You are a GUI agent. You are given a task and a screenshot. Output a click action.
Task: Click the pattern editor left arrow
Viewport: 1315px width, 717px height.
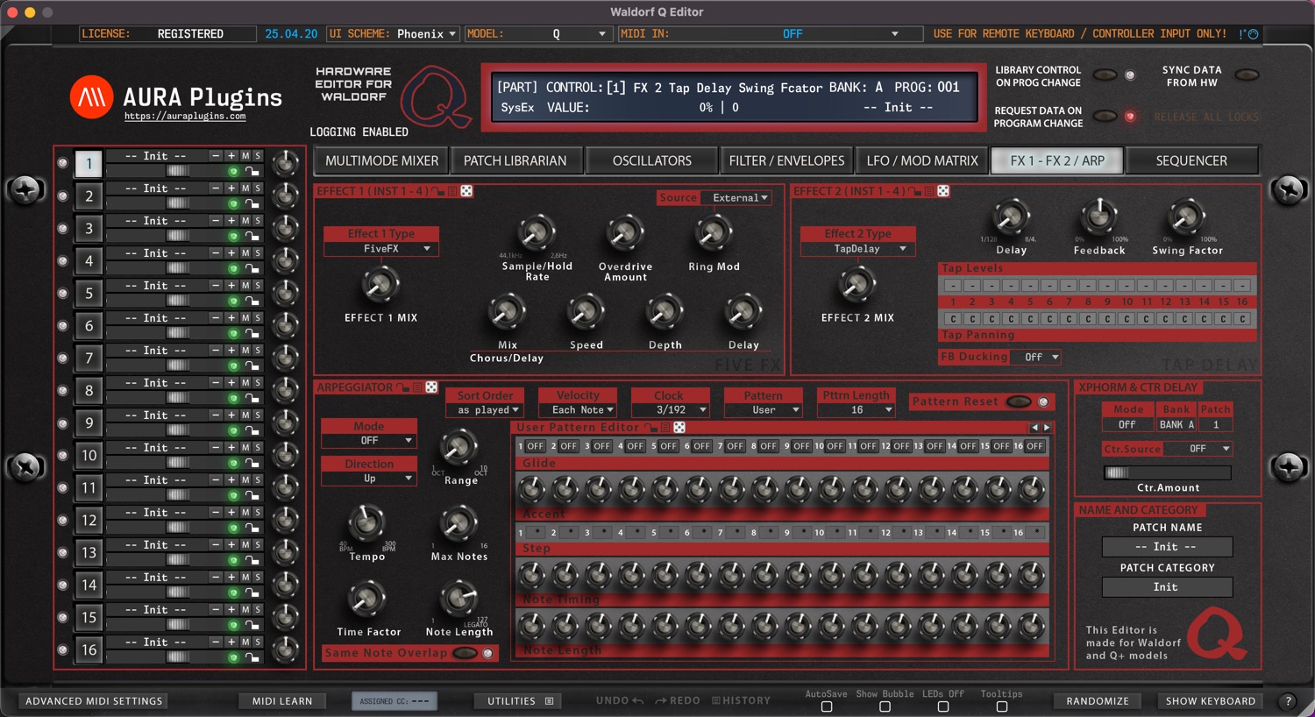(x=1034, y=428)
